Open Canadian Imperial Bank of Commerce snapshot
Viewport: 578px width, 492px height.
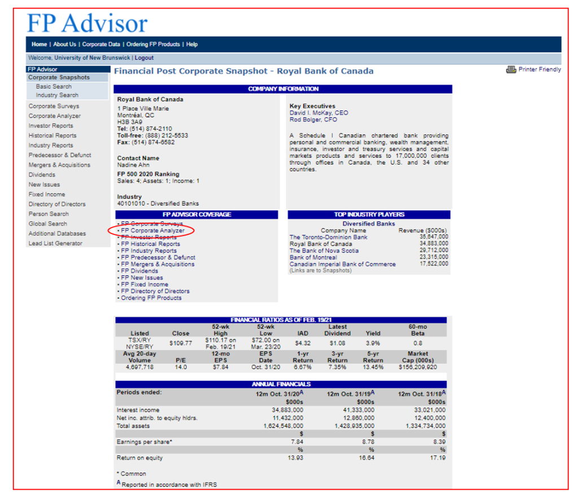343,264
